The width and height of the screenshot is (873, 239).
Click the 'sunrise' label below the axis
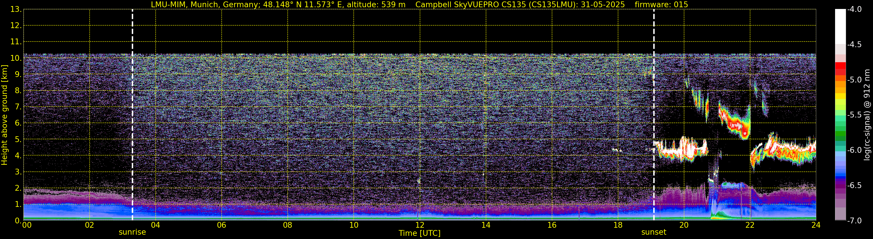pos(132,232)
